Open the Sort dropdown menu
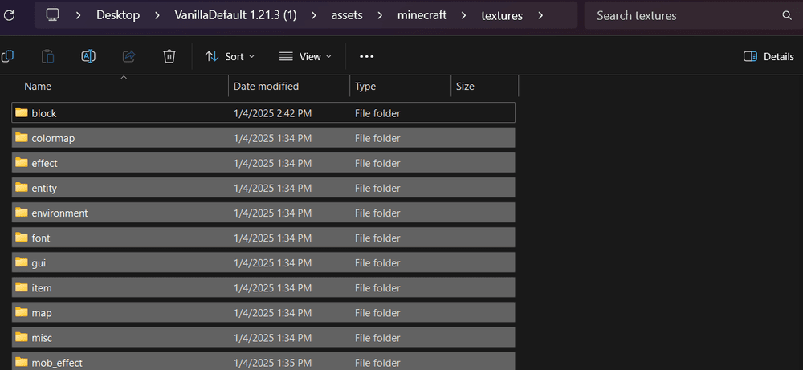This screenshot has height=370, width=803. pyautogui.click(x=230, y=56)
